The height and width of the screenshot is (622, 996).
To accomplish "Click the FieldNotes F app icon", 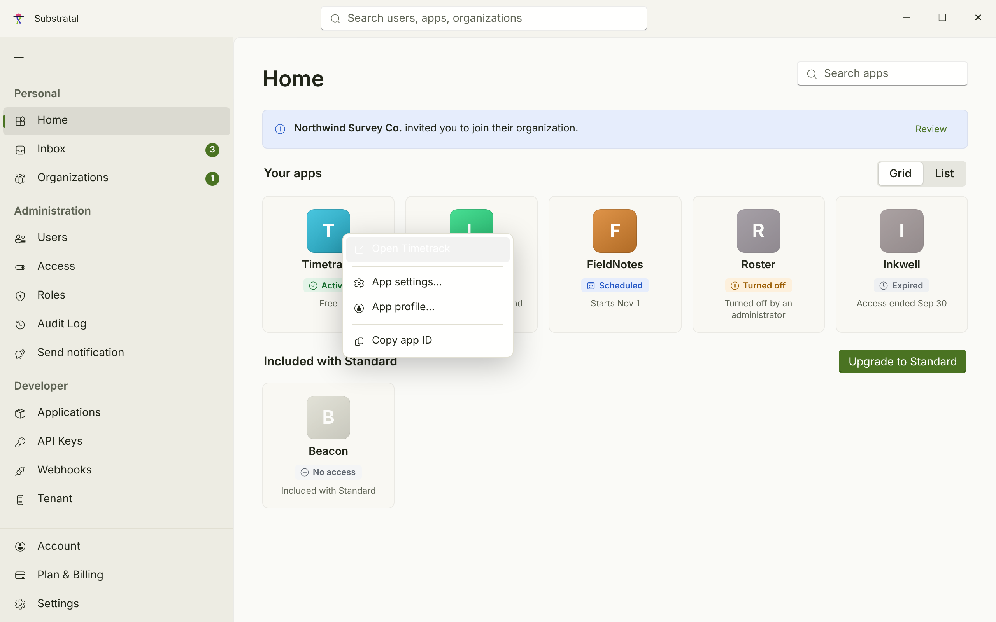I will 614,231.
